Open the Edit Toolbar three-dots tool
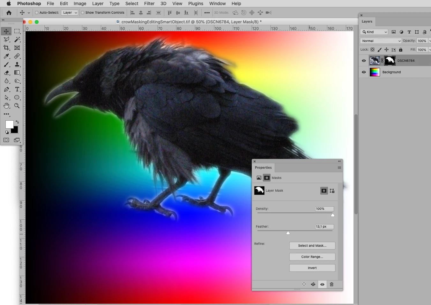 coord(6,114)
